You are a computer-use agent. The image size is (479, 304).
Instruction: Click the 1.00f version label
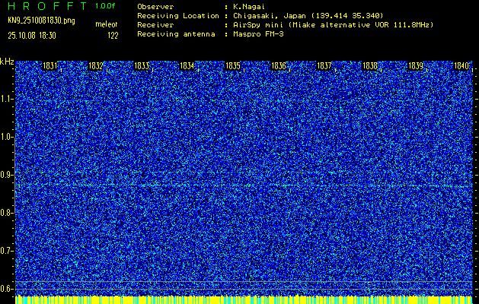point(107,5)
